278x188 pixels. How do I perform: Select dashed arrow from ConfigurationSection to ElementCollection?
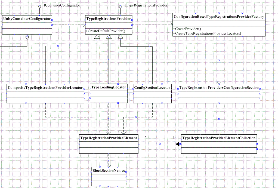click(219, 119)
